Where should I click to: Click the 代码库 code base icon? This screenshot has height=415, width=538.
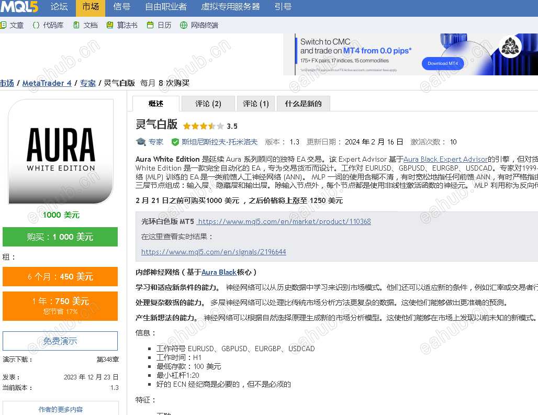(36, 25)
